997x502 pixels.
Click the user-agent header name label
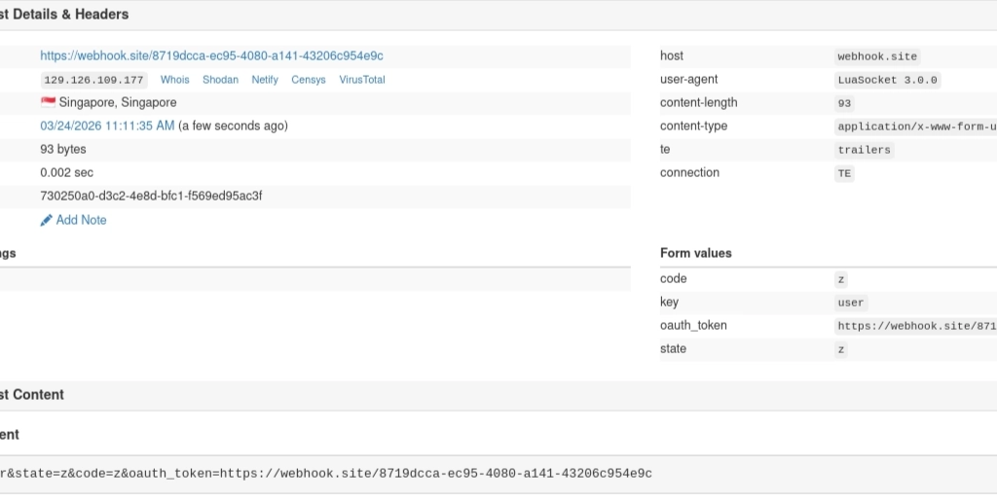coord(688,80)
